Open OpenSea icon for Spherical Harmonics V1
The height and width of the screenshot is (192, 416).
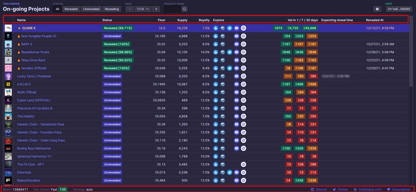pyautogui.click(x=216, y=156)
